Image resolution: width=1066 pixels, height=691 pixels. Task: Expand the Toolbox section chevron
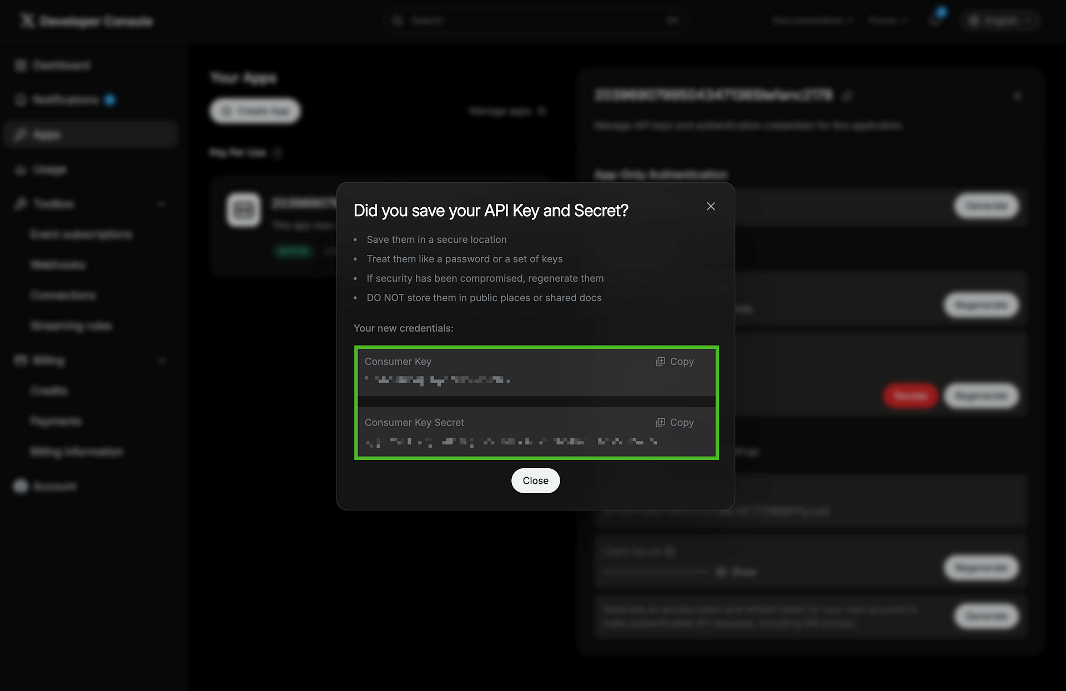(x=162, y=204)
